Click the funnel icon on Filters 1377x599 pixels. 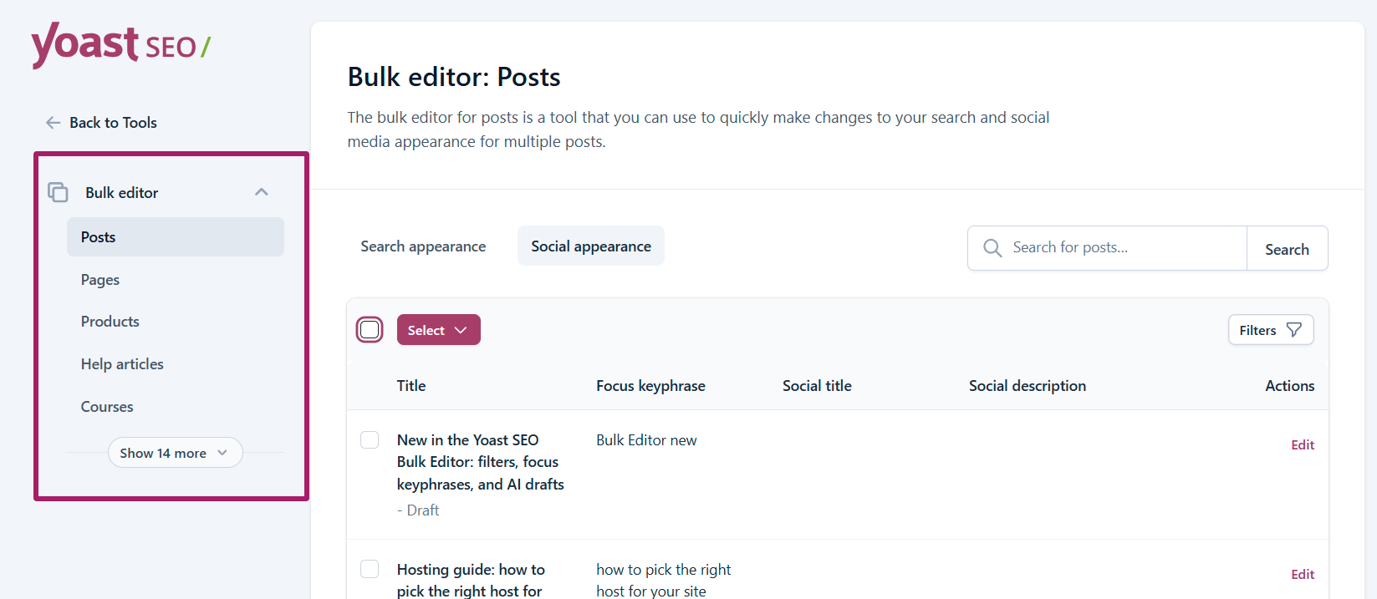point(1294,330)
